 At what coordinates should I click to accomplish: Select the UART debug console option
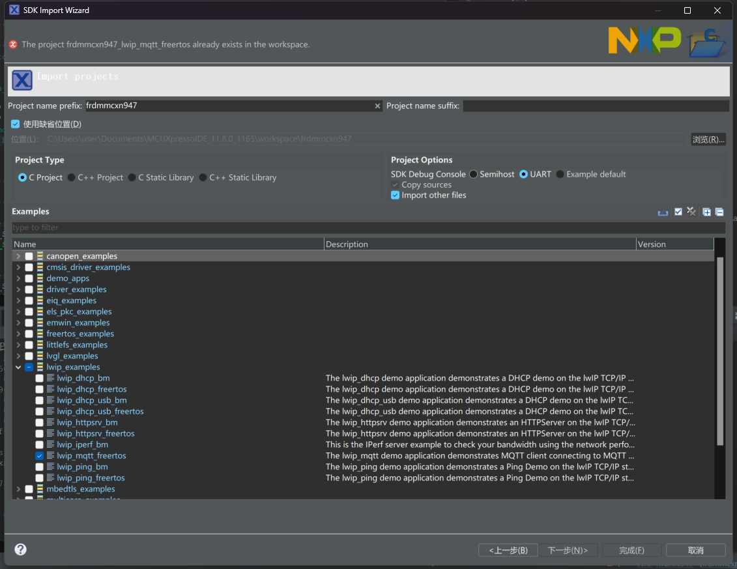523,174
